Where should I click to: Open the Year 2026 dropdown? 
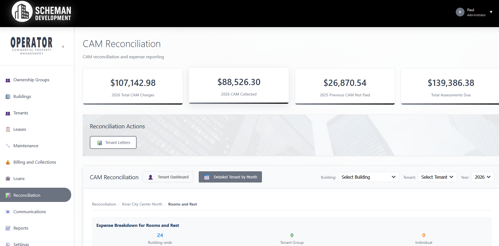coord(482,177)
